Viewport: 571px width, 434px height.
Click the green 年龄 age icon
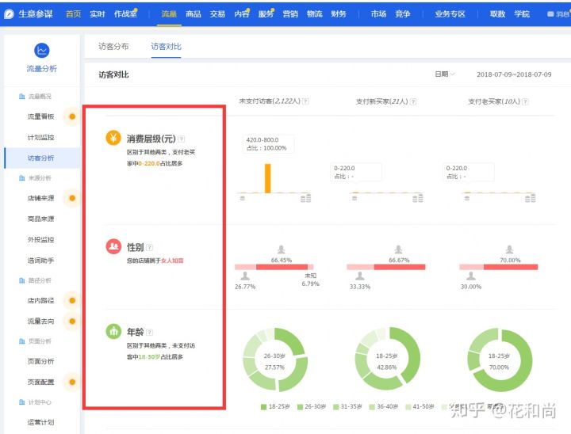point(113,332)
